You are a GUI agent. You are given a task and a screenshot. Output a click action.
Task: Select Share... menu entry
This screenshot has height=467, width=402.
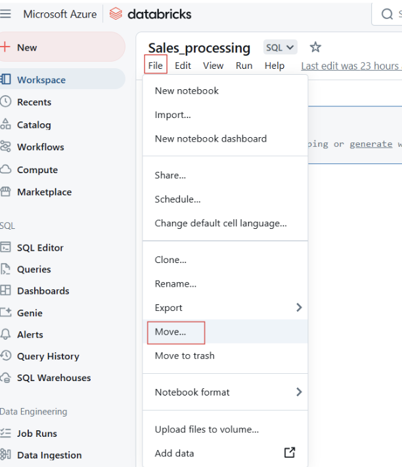(225, 175)
